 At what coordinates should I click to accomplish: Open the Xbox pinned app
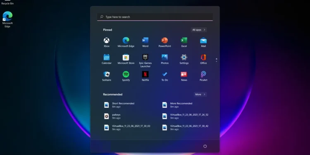[107, 42]
